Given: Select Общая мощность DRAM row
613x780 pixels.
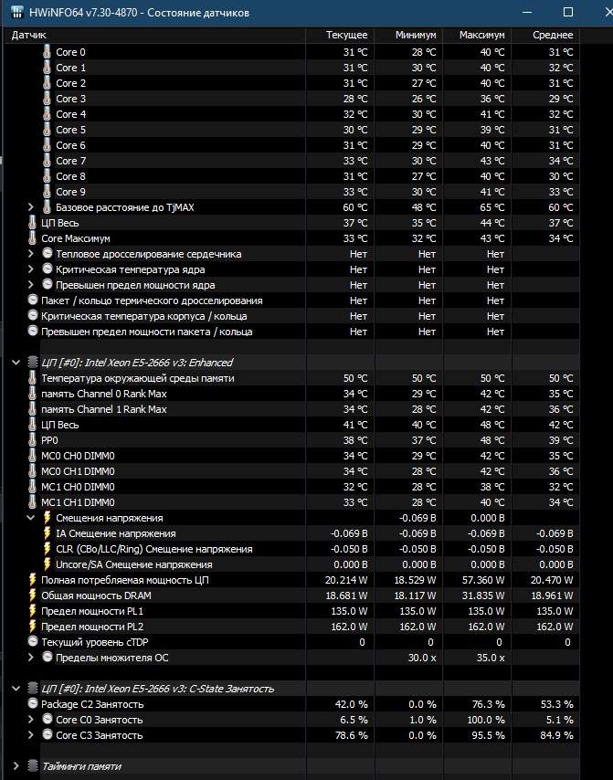Looking at the screenshot, I should (x=292, y=596).
